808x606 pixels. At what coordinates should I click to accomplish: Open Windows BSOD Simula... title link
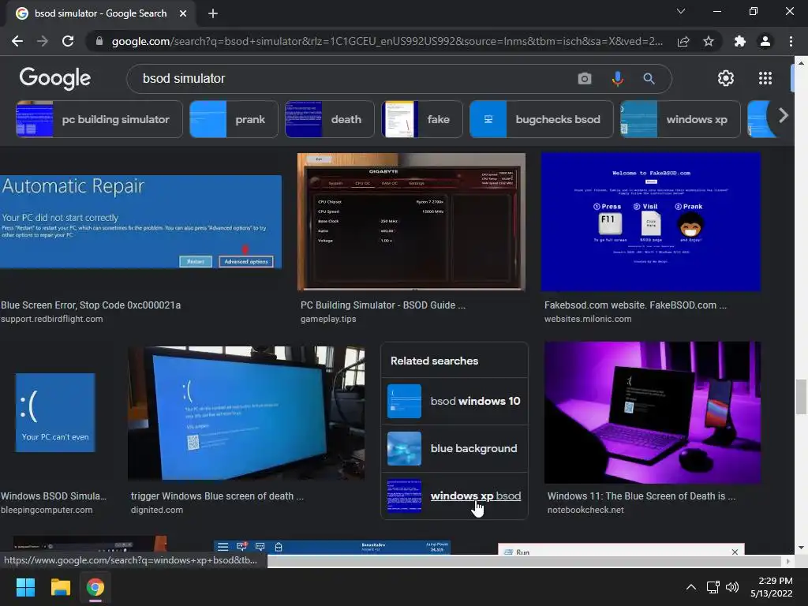pyautogui.click(x=54, y=496)
